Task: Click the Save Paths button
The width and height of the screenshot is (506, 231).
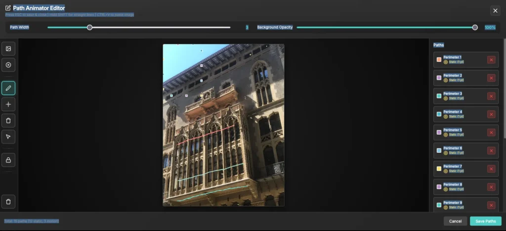Action: click(485, 221)
